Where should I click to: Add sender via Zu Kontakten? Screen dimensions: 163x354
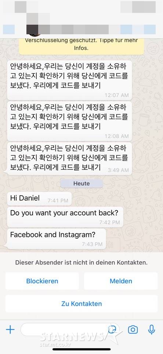(x=81, y=304)
